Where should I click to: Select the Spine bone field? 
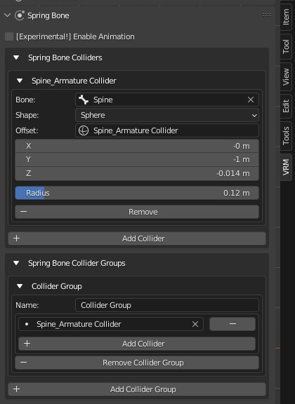coord(167,100)
